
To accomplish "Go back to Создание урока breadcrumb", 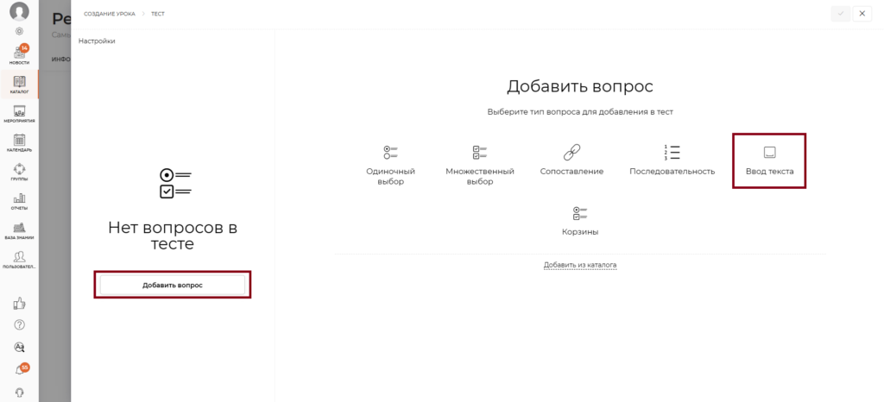I will 110,14.
